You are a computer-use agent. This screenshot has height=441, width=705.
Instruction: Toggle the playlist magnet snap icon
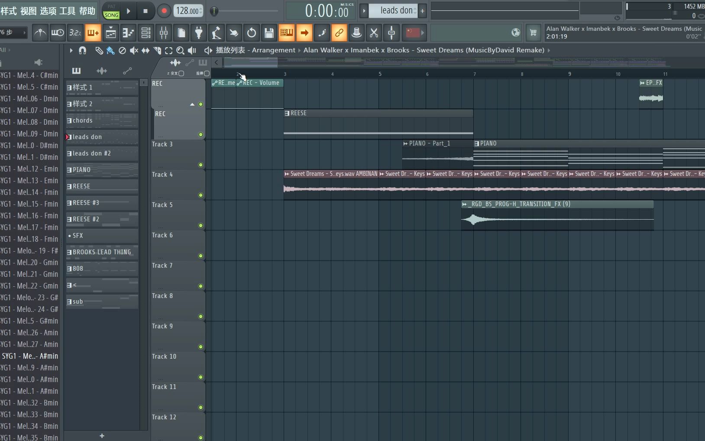(x=83, y=50)
